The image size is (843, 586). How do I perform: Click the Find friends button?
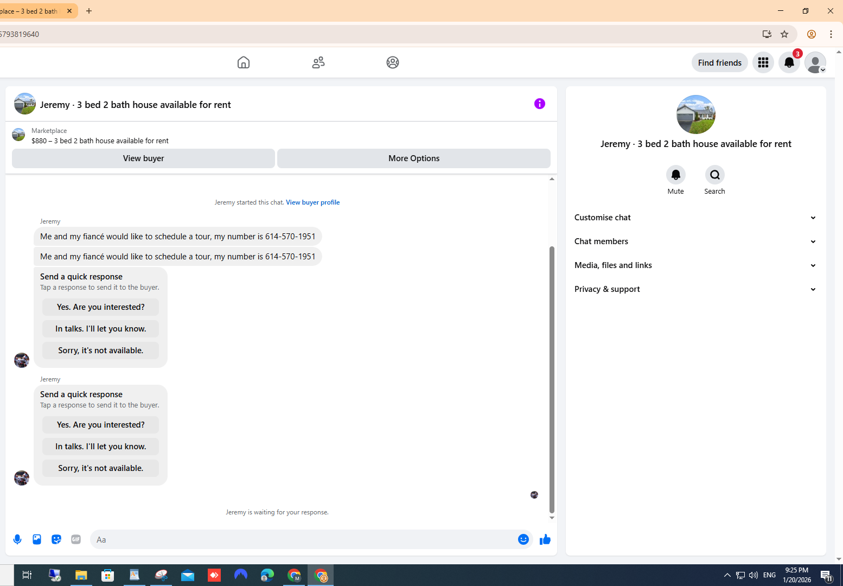(x=720, y=62)
